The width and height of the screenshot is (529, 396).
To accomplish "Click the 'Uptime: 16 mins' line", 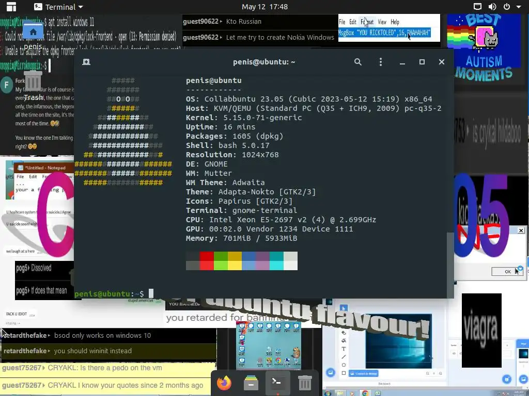I will pos(221,127).
